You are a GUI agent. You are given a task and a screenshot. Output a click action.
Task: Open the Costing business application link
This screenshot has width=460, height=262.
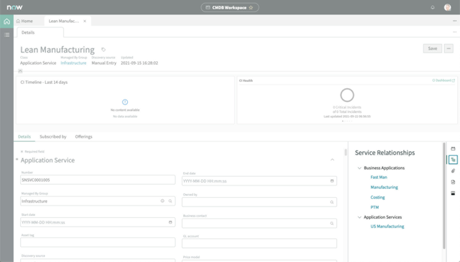click(x=378, y=197)
